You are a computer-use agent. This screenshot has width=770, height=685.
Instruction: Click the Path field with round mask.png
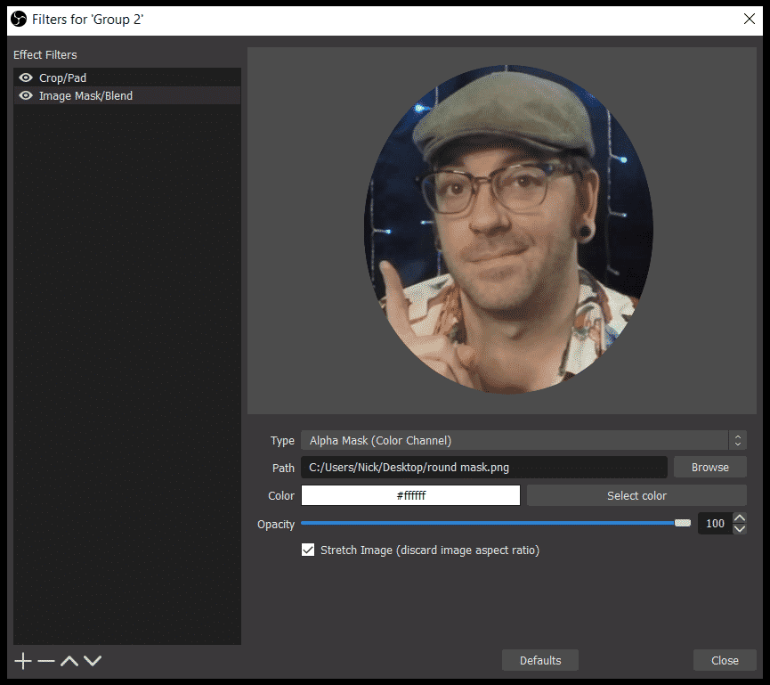click(484, 468)
